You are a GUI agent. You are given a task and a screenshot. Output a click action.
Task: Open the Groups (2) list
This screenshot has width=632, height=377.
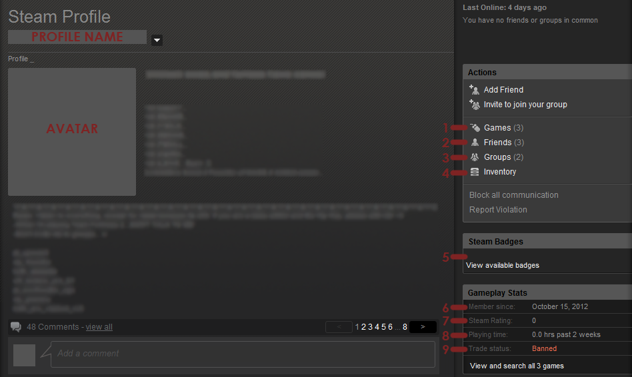coord(503,157)
